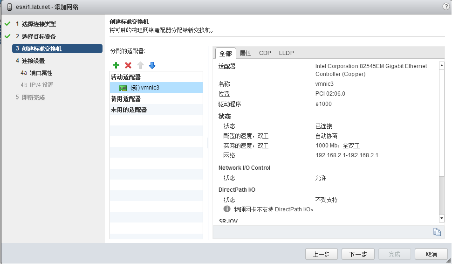Click the adapter name Intel Corporation 82545EM text
Image resolution: width=452 pixels, height=264 pixels.
(x=371, y=70)
